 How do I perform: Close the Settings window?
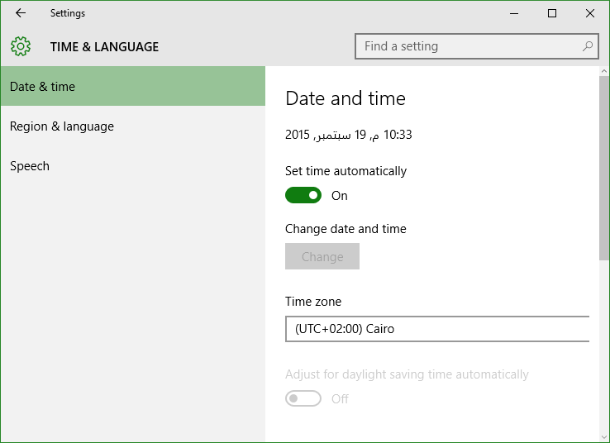(590, 13)
